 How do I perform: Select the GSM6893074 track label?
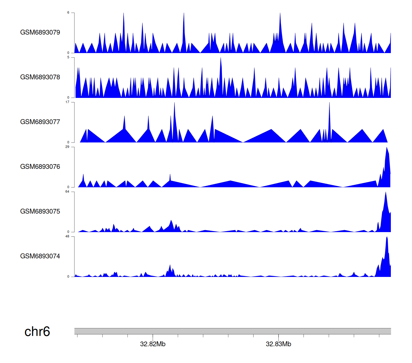tap(40, 256)
